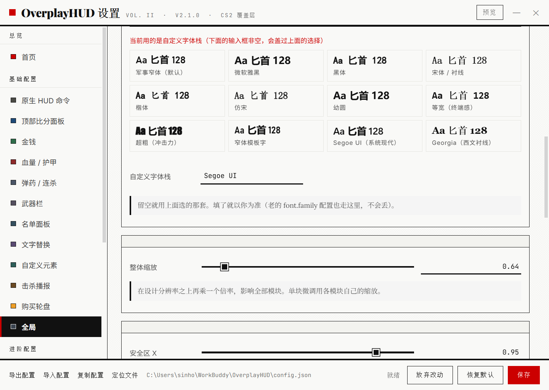Image resolution: width=549 pixels, height=390 pixels.
Task: Pick the 窄体模板字 font card
Action: point(276,136)
